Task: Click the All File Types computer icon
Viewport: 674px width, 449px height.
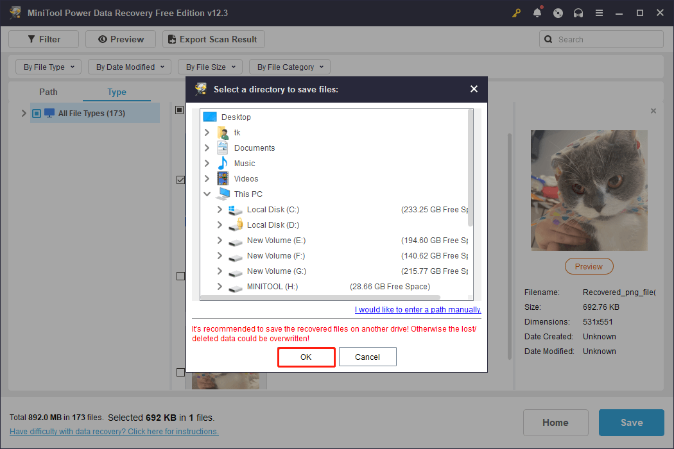Action: 49,113
